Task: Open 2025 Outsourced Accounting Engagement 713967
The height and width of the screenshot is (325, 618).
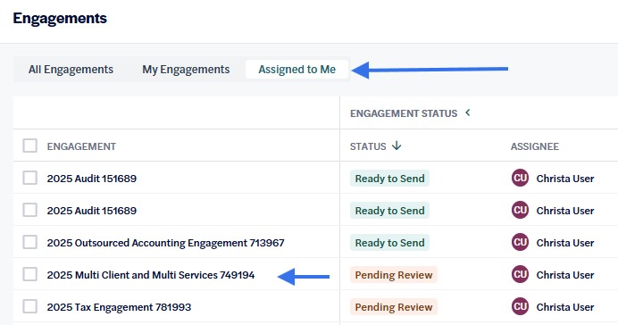Action: [165, 243]
